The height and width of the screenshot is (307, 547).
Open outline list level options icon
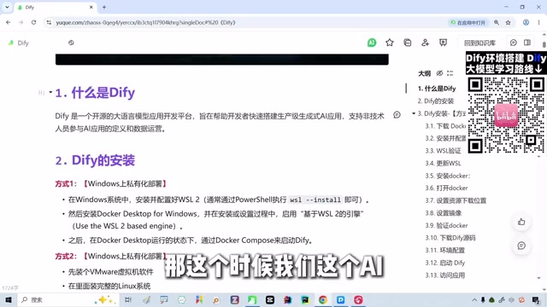pyautogui.click(x=450, y=73)
